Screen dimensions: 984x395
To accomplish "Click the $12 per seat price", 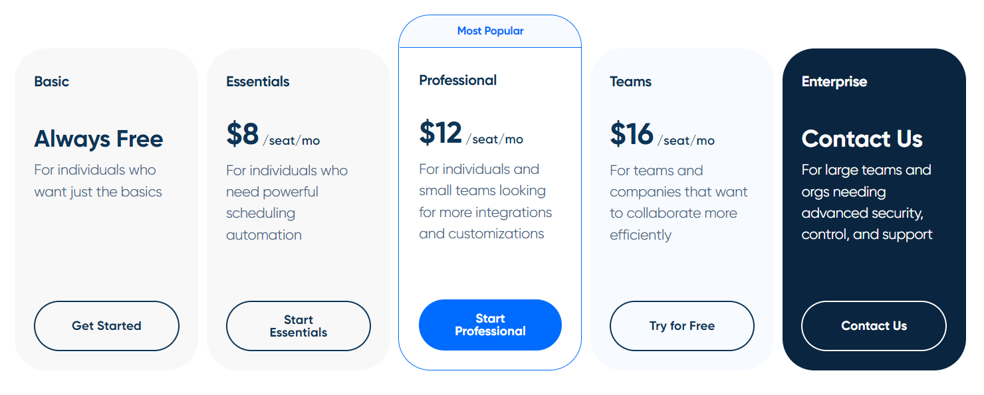I will 471,133.
